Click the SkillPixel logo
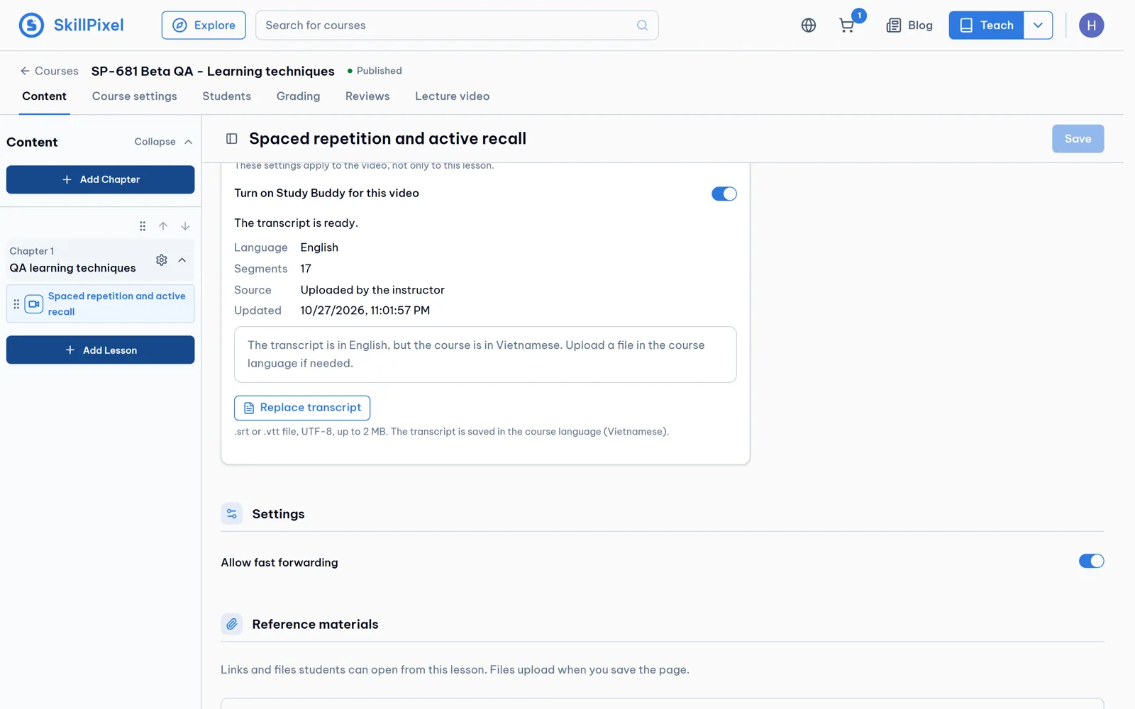1135x709 pixels. pos(71,26)
